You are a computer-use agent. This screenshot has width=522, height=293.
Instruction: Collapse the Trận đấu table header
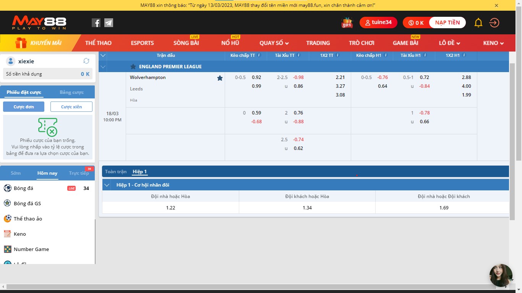[x=102, y=55]
